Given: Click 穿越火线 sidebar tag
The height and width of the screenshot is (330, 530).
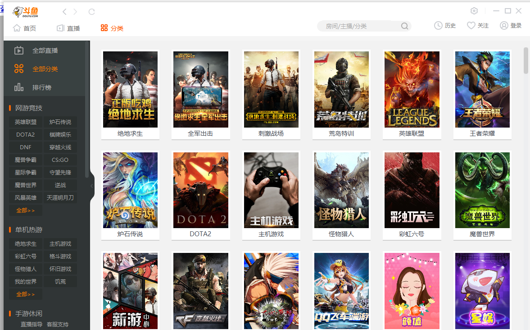Looking at the screenshot, I should click(60, 147).
